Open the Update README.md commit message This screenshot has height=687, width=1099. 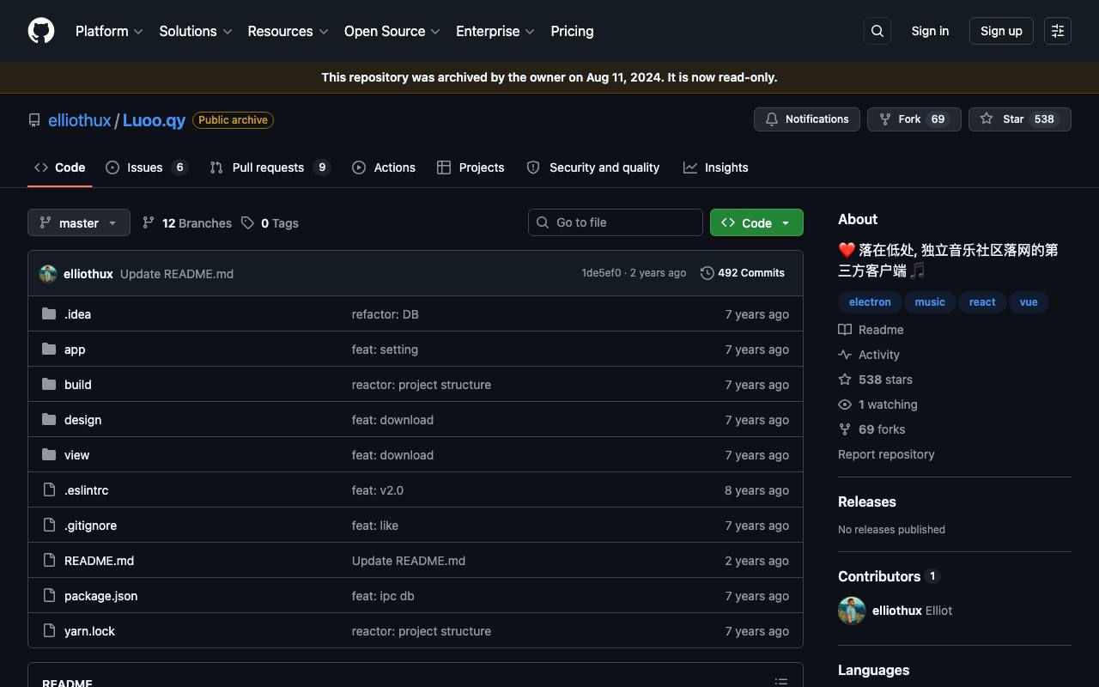tap(177, 274)
